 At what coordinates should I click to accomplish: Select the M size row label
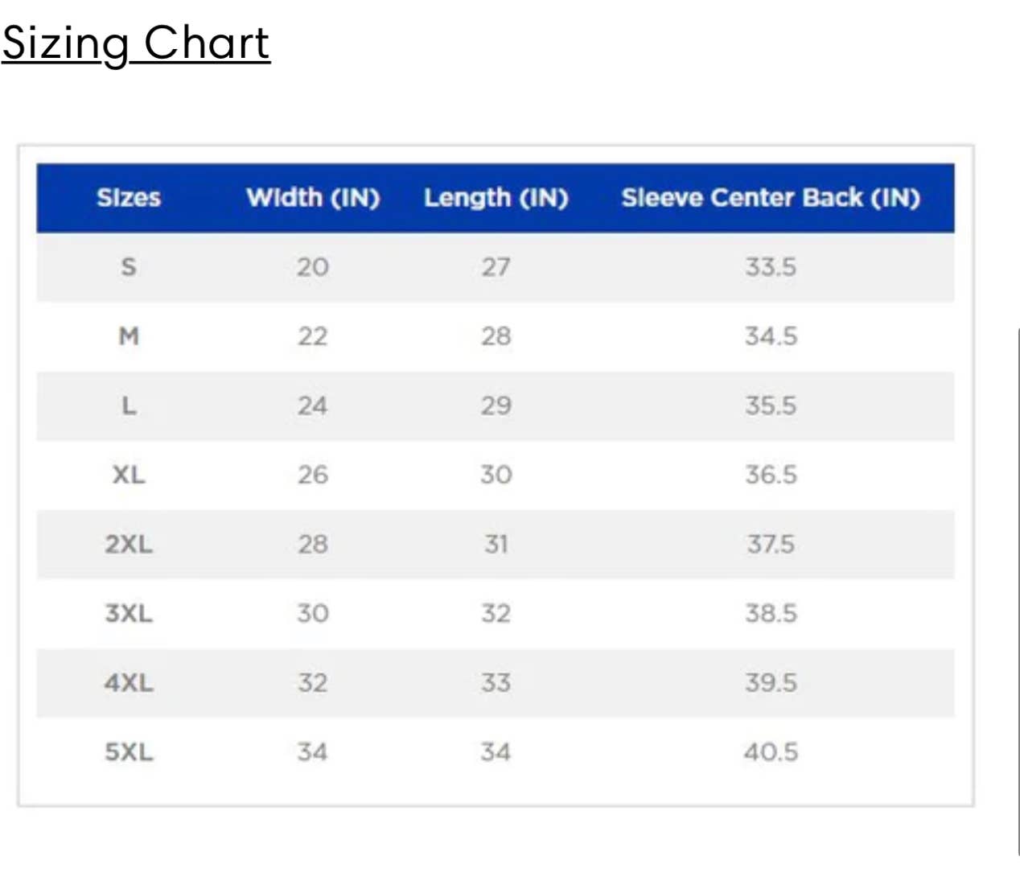coord(129,336)
